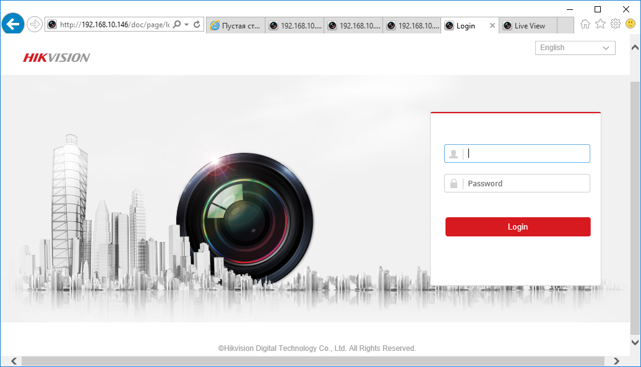The width and height of the screenshot is (641, 367).
Task: Switch to the Пустая ст... tab
Action: coord(236,25)
